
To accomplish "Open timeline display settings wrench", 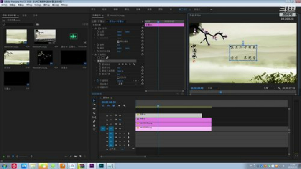I will 125,105.
